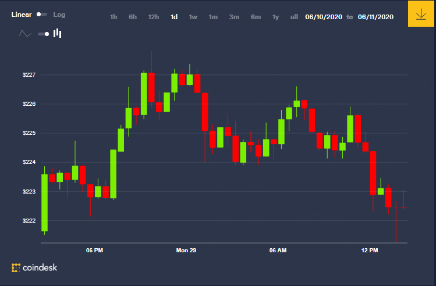436x286 pixels.
Task: Click the 12 PM time axis label
Action: 370,251
